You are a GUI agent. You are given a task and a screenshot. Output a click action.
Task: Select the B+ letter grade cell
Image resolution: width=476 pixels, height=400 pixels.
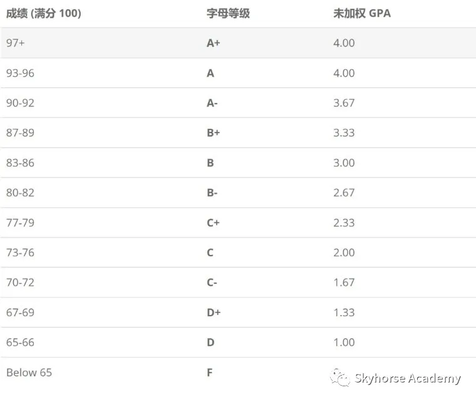213,132
